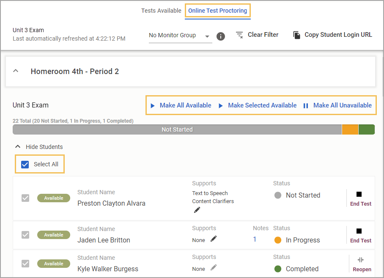Image resolution: width=384 pixels, height=278 pixels.
Task: Click End Test stop icon for Preston Alvara
Action: click(x=359, y=194)
